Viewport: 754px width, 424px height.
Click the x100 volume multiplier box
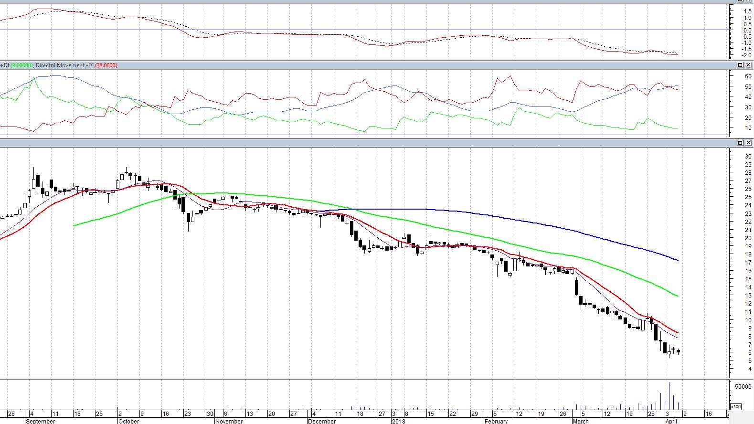(x=736, y=406)
